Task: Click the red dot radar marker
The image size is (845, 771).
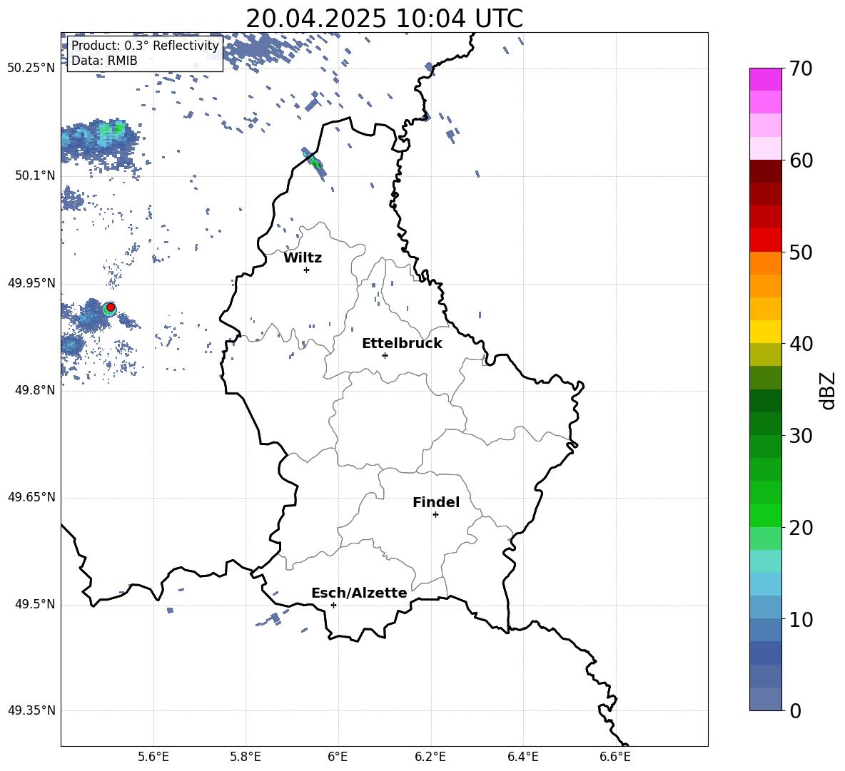Action: 111,307
